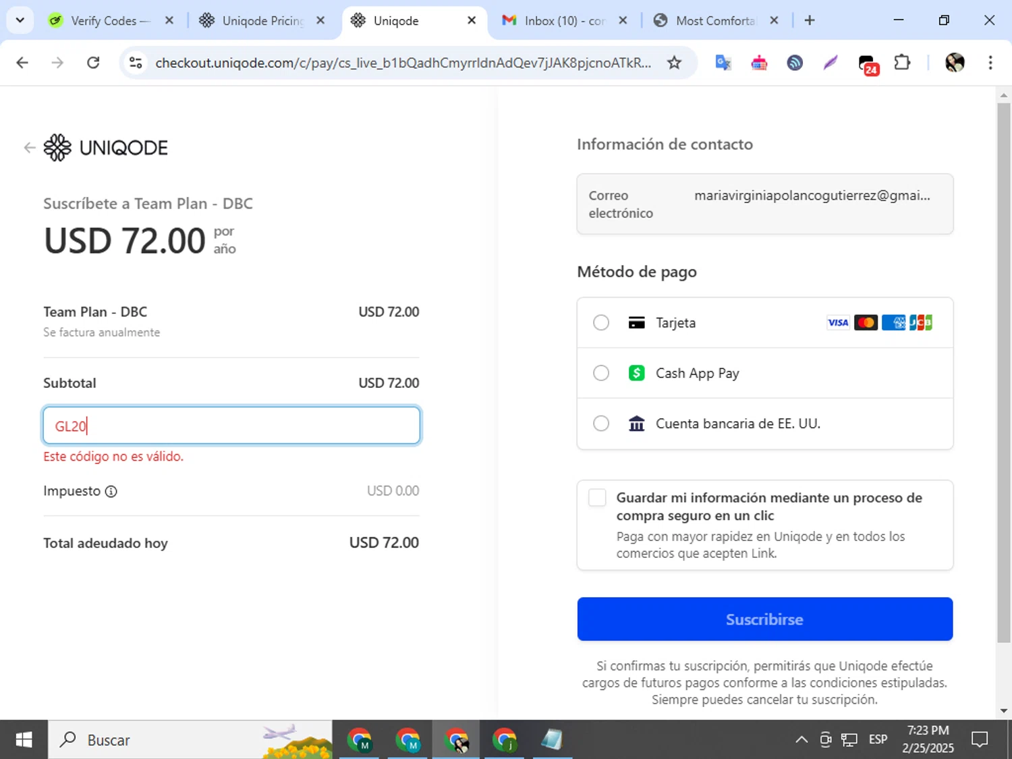The image size is (1012, 759).
Task: Click the extension icon with red 24 badge
Action: click(x=868, y=64)
